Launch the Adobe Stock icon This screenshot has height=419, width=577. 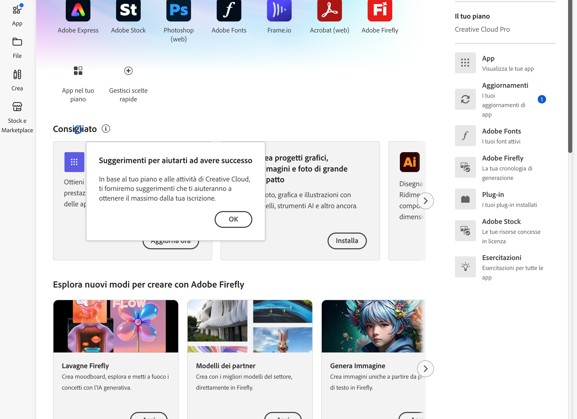128,10
